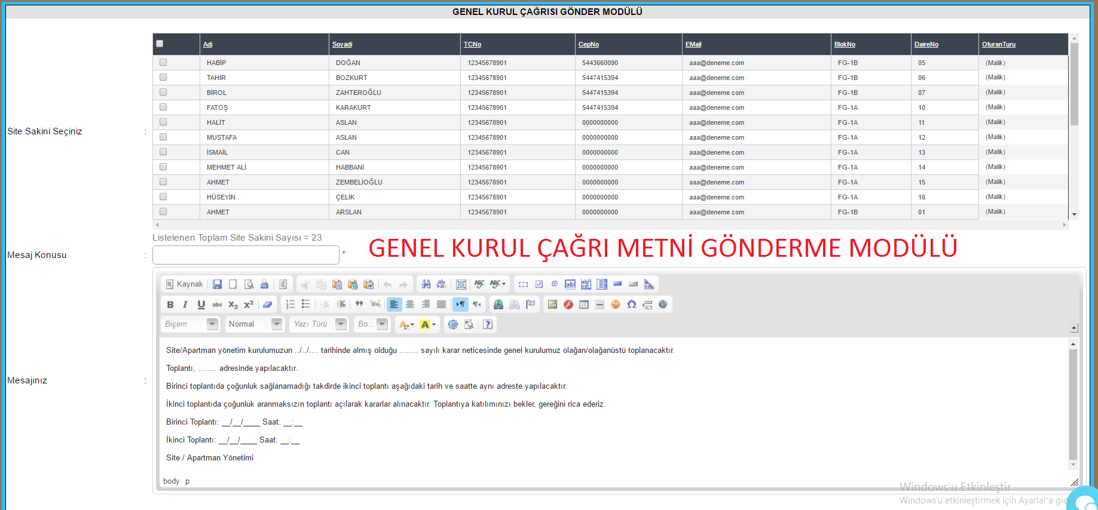This screenshot has width=1098, height=510.
Task: Insert a special character with omega icon
Action: tap(632, 305)
